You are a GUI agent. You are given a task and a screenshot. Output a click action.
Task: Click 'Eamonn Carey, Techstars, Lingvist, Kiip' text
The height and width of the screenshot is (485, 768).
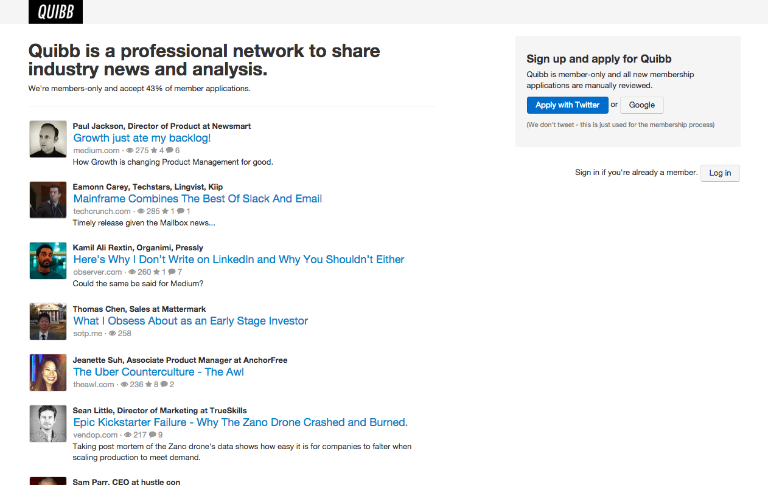[148, 187]
